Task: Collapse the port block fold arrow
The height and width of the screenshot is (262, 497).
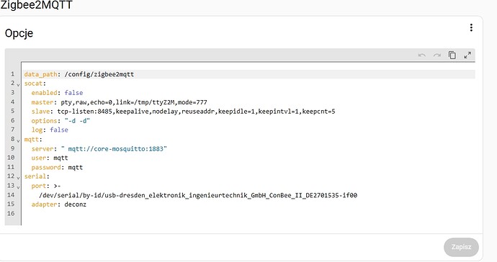Action: point(18,187)
